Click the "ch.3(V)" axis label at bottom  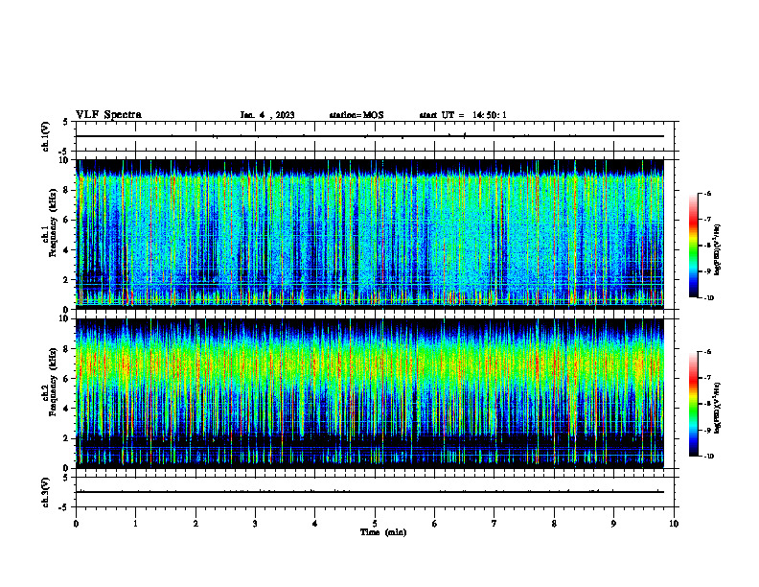point(46,492)
